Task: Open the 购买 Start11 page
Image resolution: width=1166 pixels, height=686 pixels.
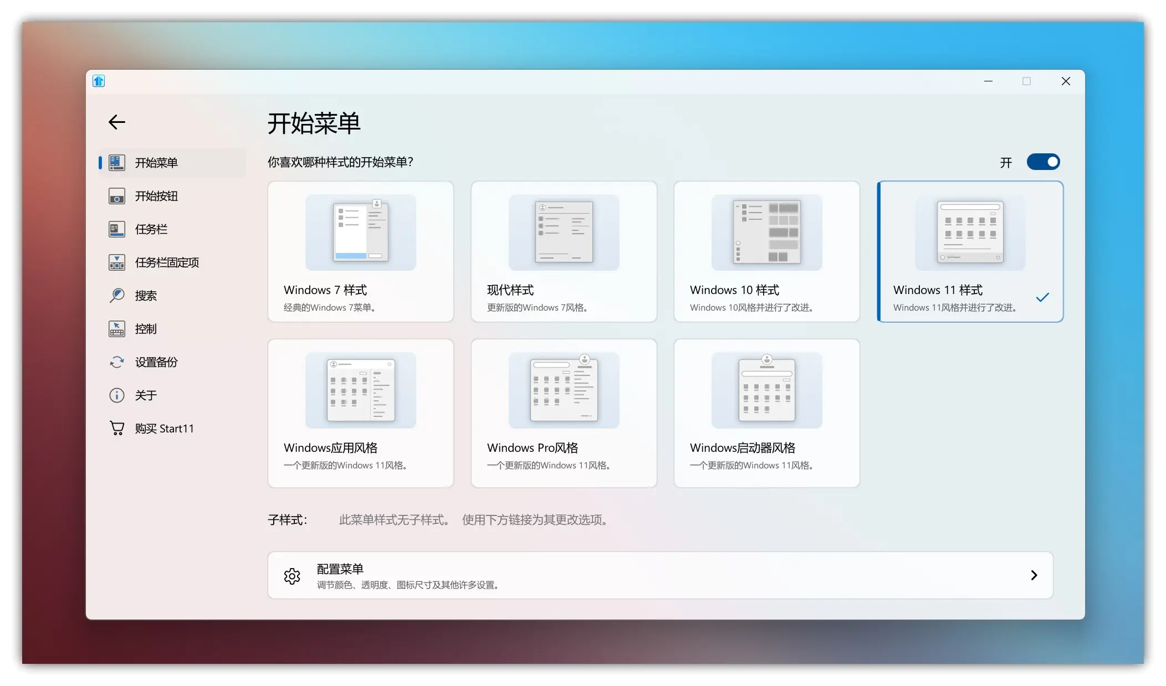Action: click(x=172, y=429)
